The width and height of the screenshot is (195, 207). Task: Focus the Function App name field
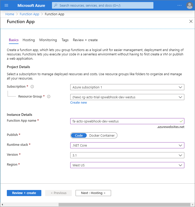127,121
